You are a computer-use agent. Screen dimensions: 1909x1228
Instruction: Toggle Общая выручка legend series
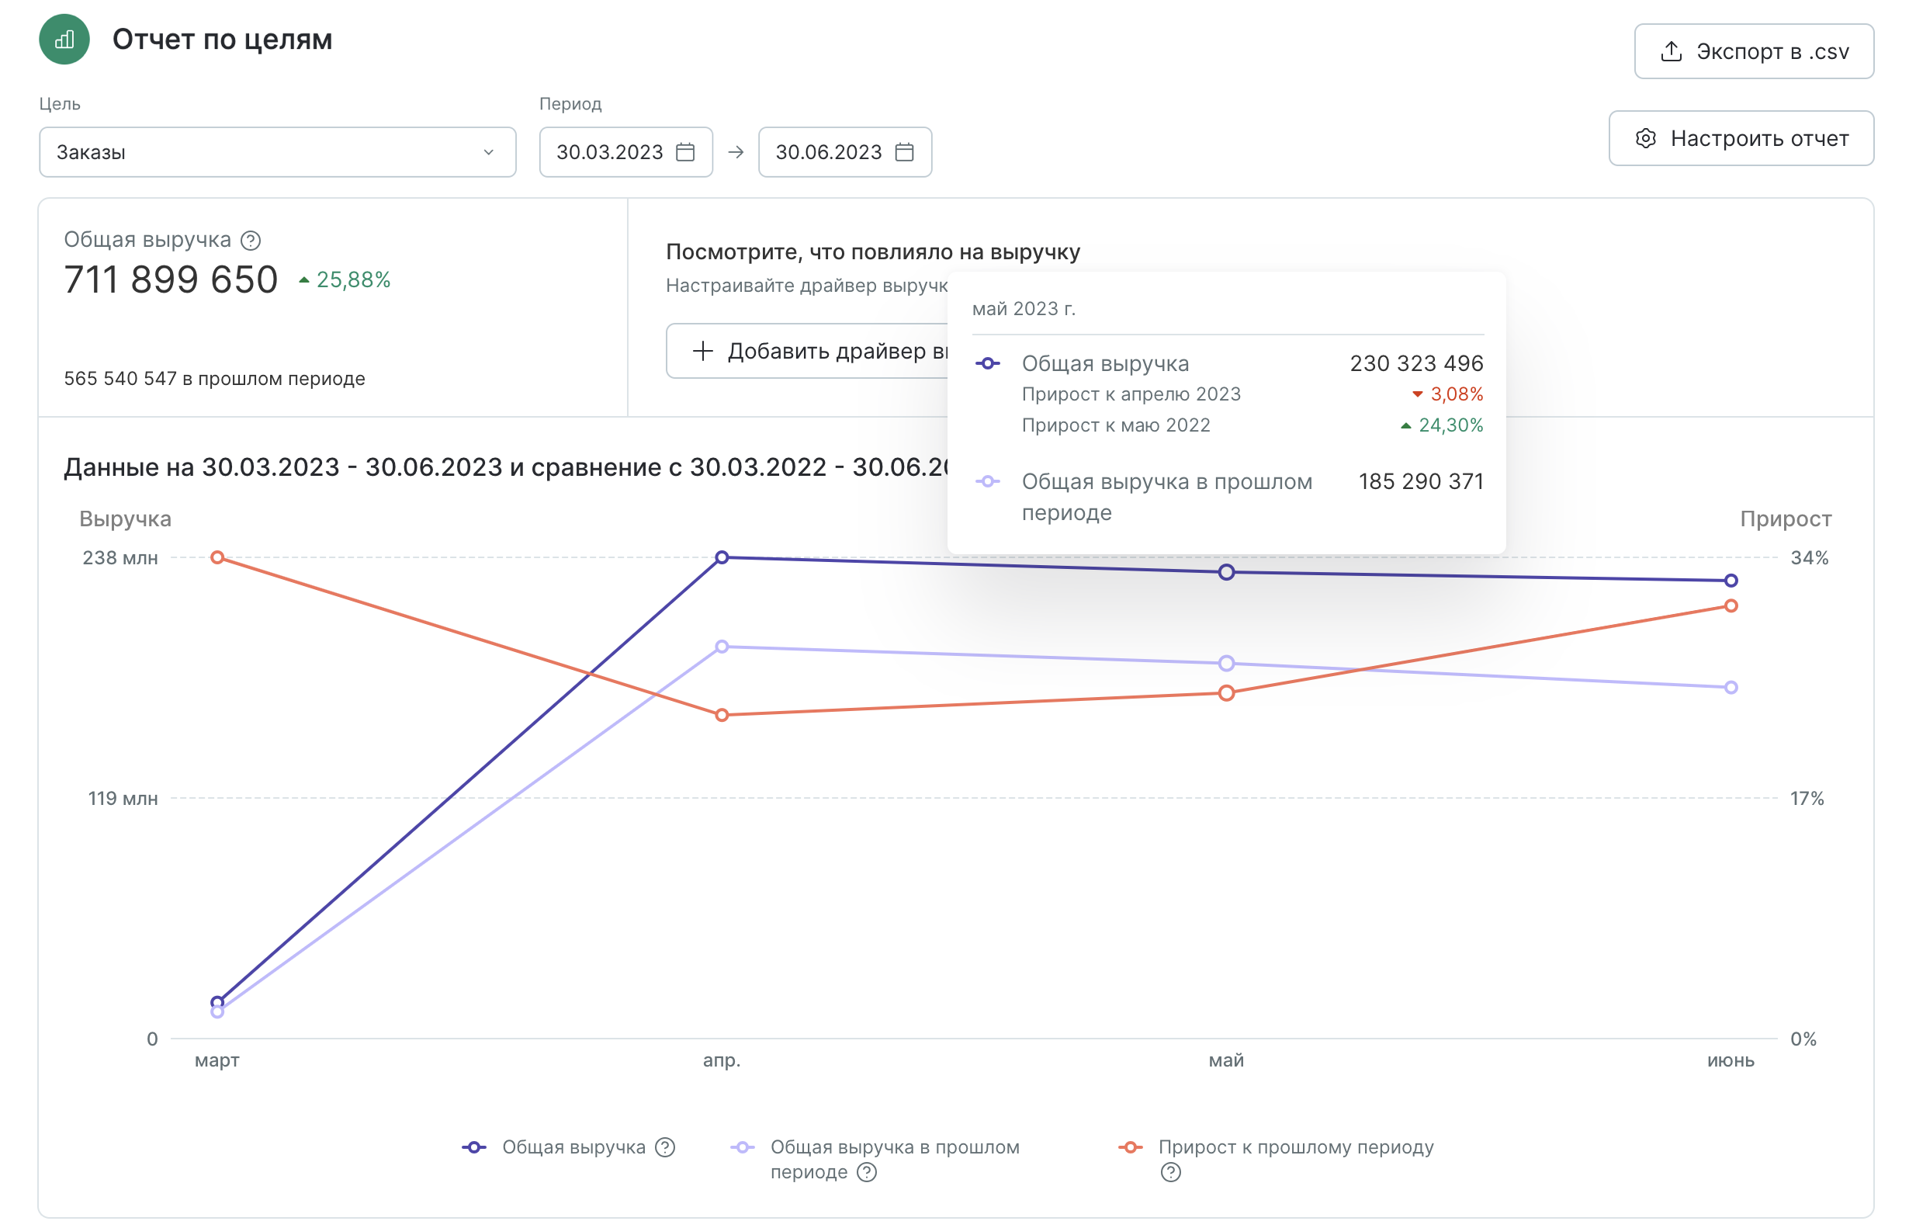[556, 1146]
